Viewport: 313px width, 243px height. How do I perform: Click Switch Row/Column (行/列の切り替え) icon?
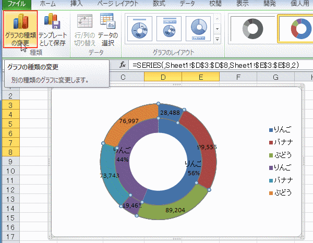click(x=85, y=21)
